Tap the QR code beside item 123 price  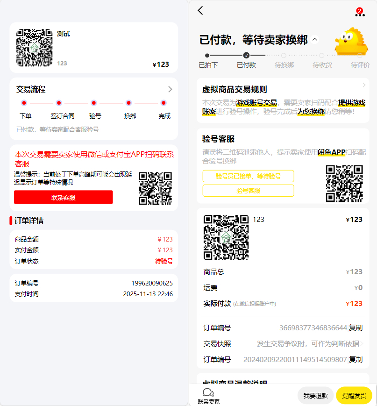point(225,238)
